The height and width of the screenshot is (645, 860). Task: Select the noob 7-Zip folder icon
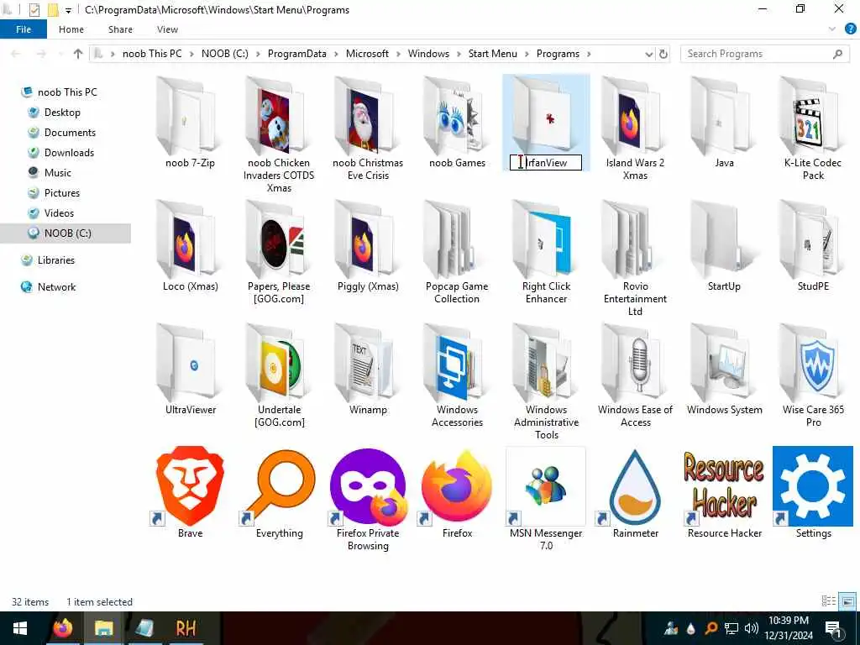pyautogui.click(x=190, y=116)
